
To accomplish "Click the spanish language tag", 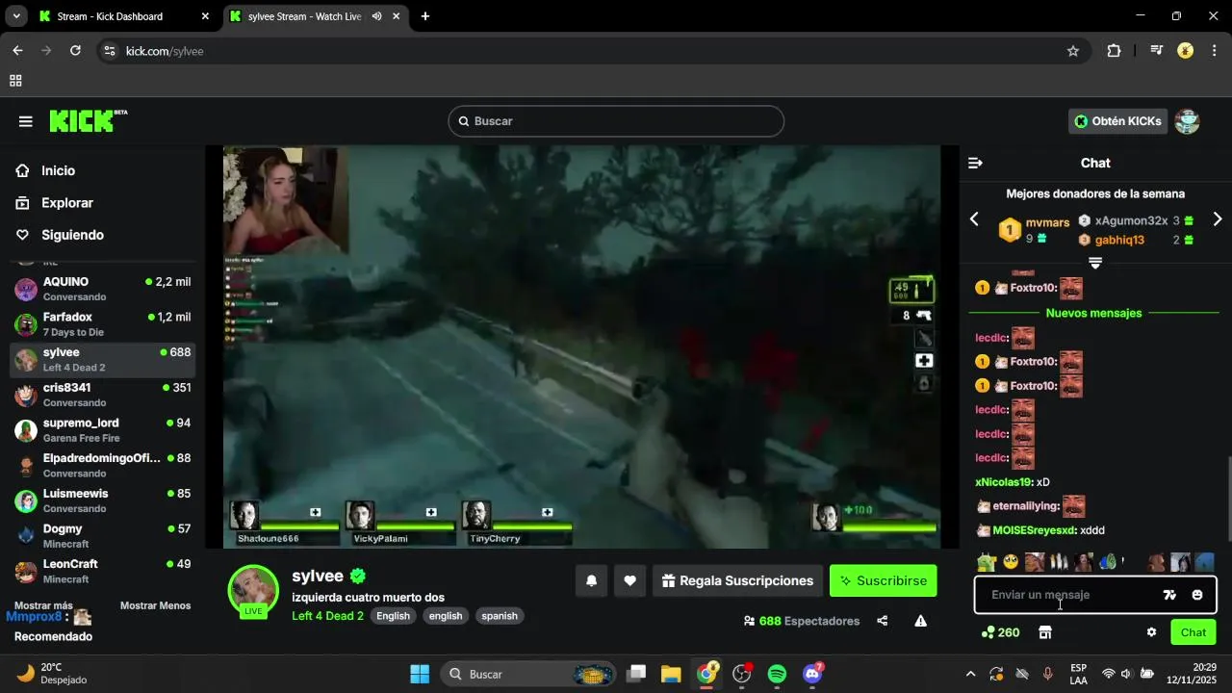I will (500, 616).
